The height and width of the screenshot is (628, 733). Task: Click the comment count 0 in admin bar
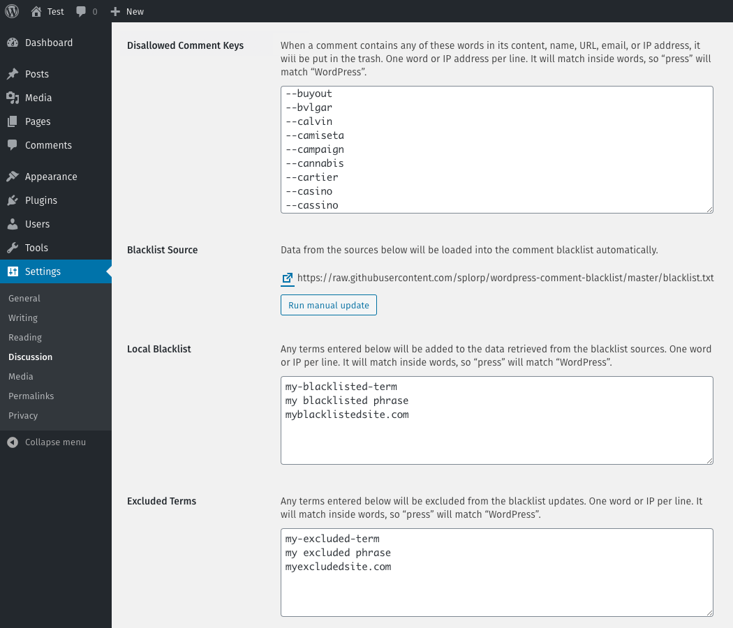point(95,12)
